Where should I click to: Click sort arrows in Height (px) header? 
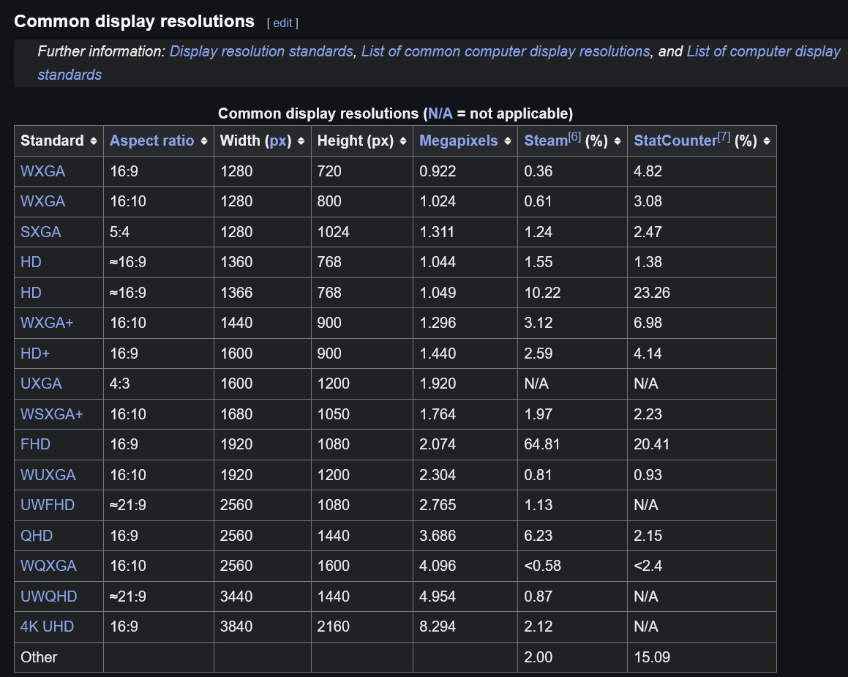(402, 141)
